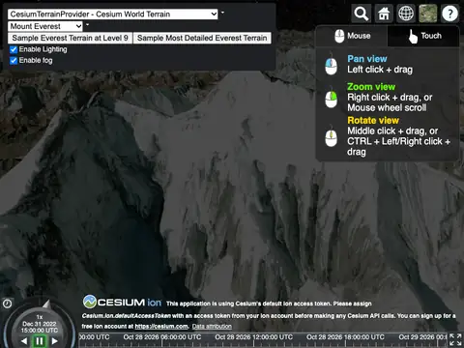Image resolution: width=464 pixels, height=348 pixels.
Task: Open the scene mode globe picker
Action: (x=406, y=14)
